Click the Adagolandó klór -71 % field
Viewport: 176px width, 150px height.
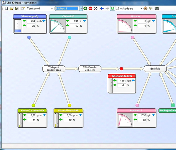tap(122, 85)
